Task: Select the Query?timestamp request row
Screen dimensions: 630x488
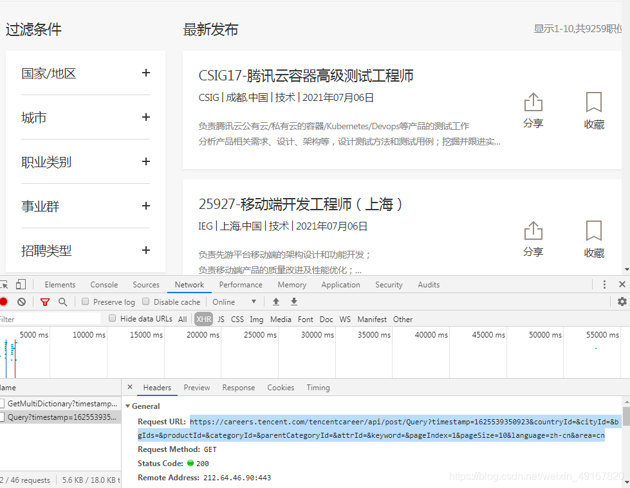Action: (60, 417)
